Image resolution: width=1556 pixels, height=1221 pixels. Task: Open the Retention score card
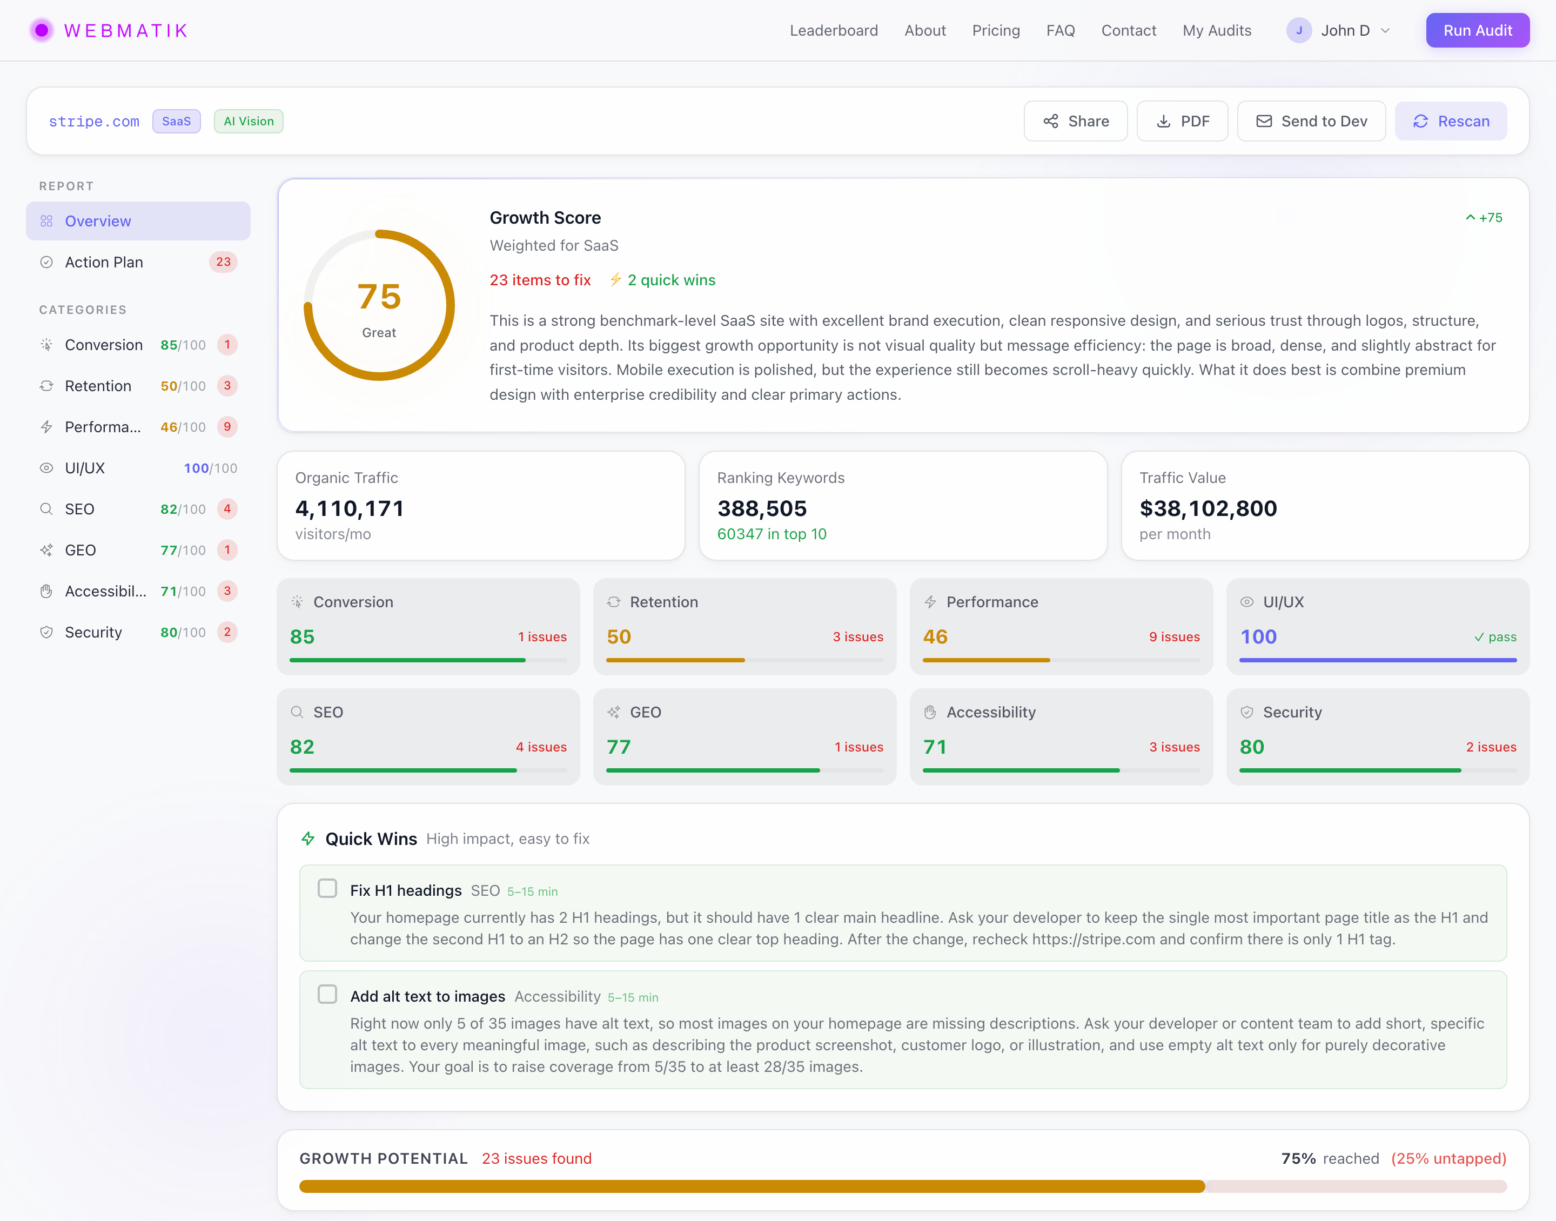[744, 626]
